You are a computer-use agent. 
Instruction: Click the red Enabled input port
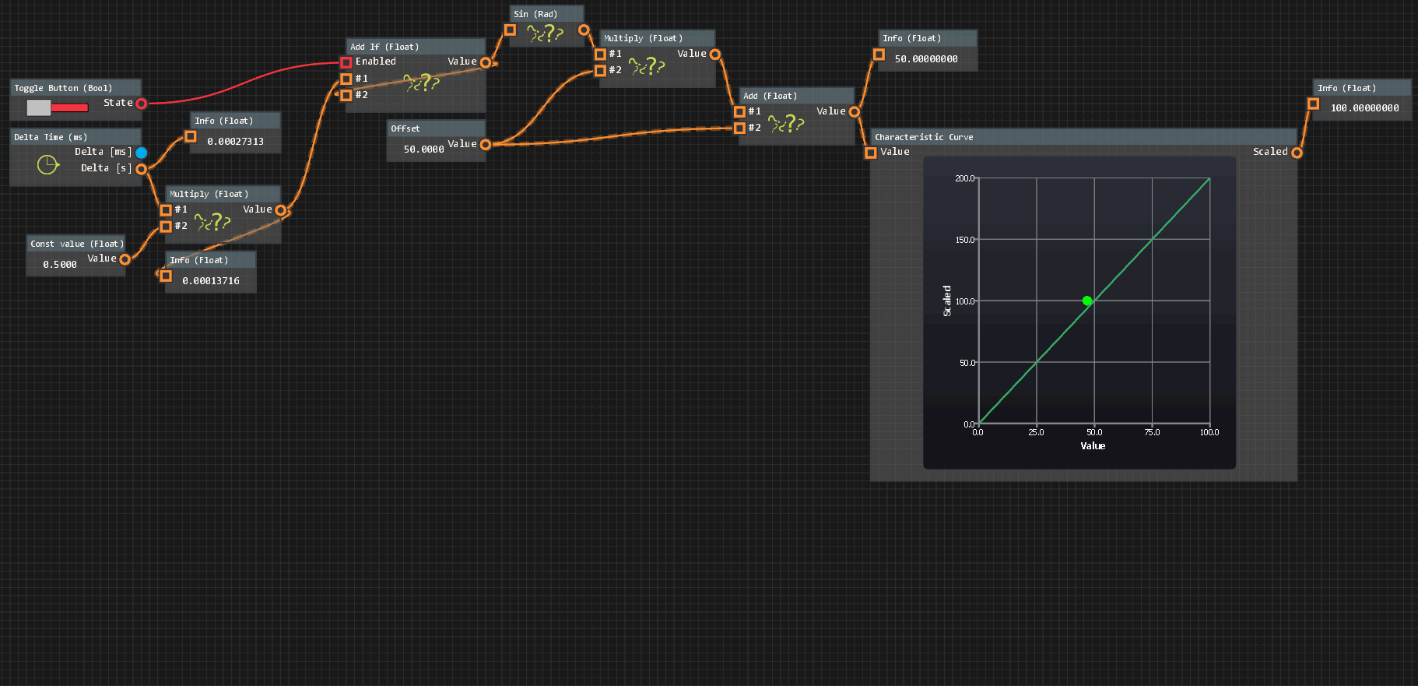346,62
